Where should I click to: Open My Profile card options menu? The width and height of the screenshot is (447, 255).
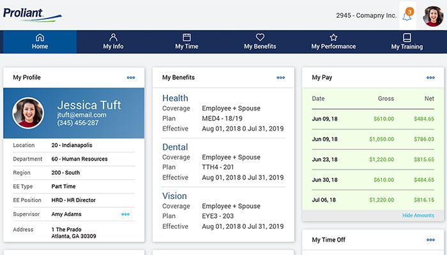coord(131,78)
